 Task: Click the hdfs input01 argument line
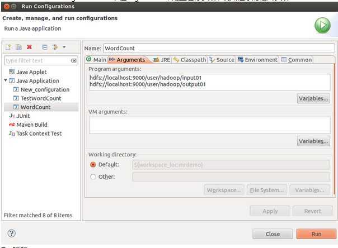145,78
